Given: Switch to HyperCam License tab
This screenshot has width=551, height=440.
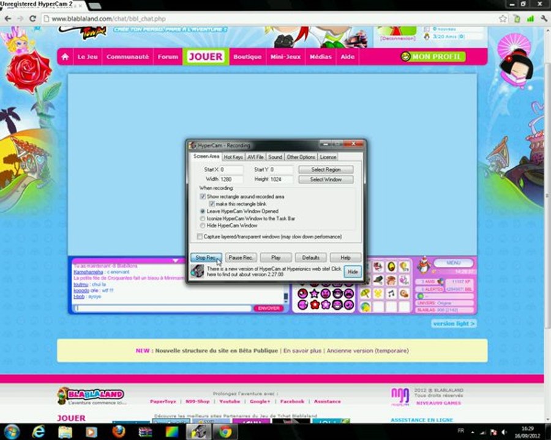Looking at the screenshot, I should click(x=328, y=157).
